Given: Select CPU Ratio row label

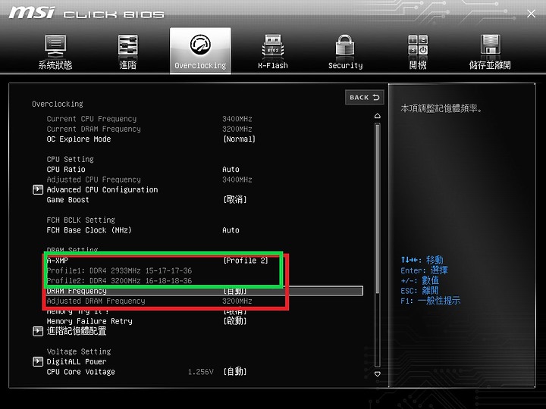Looking at the screenshot, I should click(x=66, y=170).
